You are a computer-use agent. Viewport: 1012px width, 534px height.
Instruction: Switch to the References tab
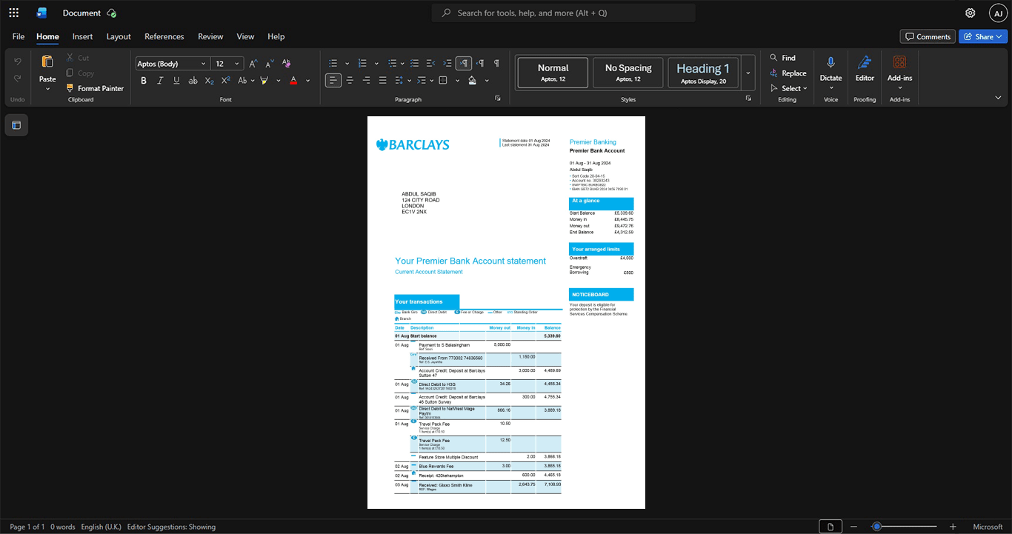pos(164,36)
